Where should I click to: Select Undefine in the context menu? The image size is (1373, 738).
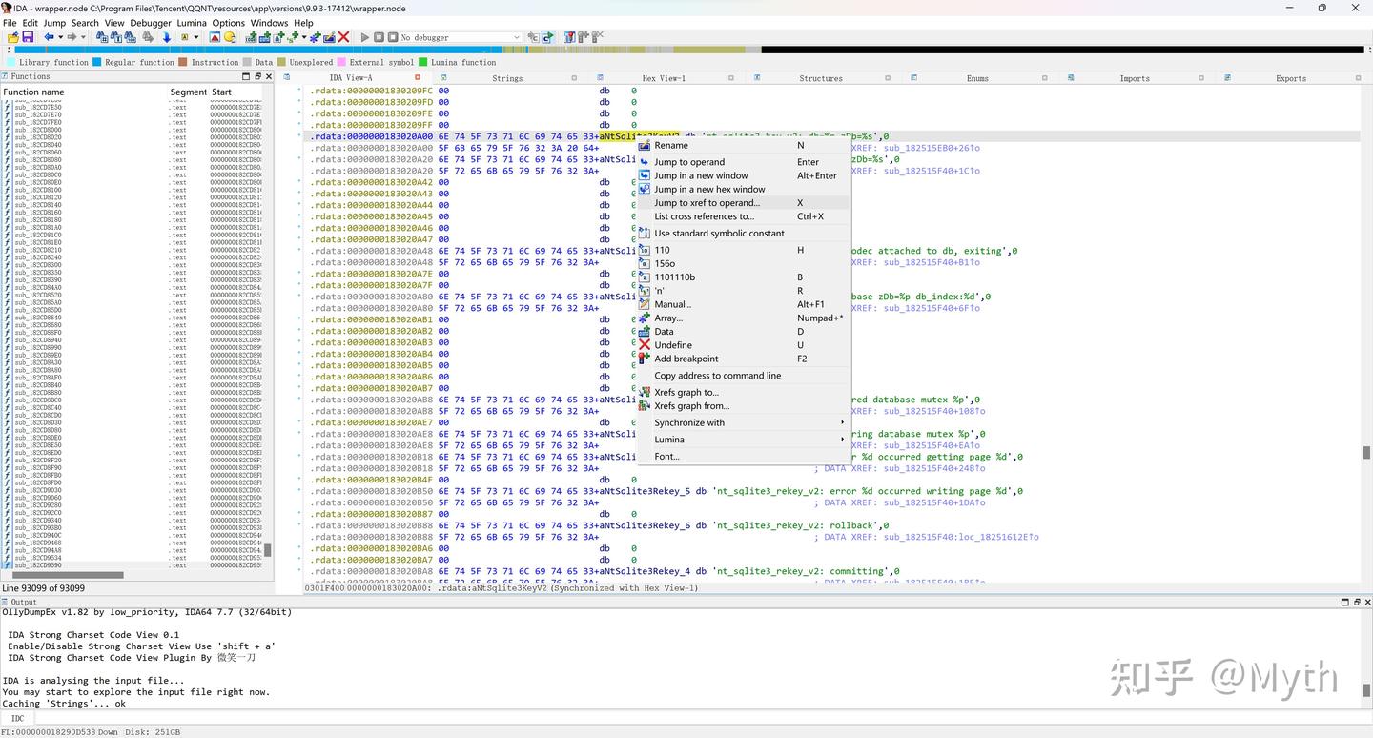coord(743,345)
